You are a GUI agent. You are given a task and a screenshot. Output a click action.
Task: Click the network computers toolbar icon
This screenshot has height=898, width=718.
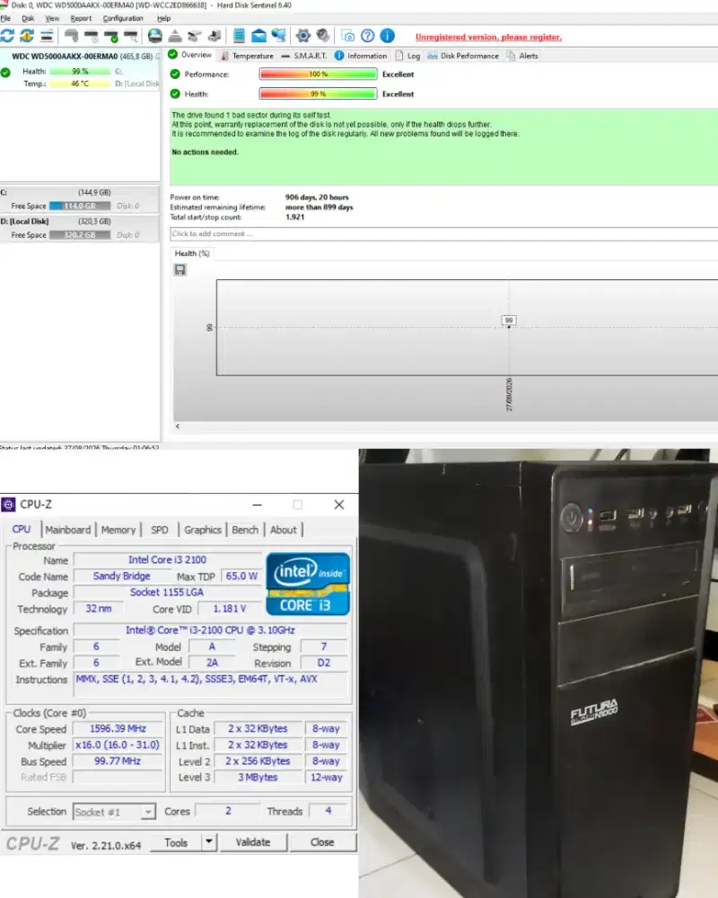(x=279, y=36)
